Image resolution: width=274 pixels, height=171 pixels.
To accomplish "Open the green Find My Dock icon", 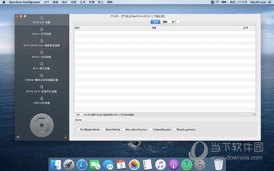I will tap(187, 165).
